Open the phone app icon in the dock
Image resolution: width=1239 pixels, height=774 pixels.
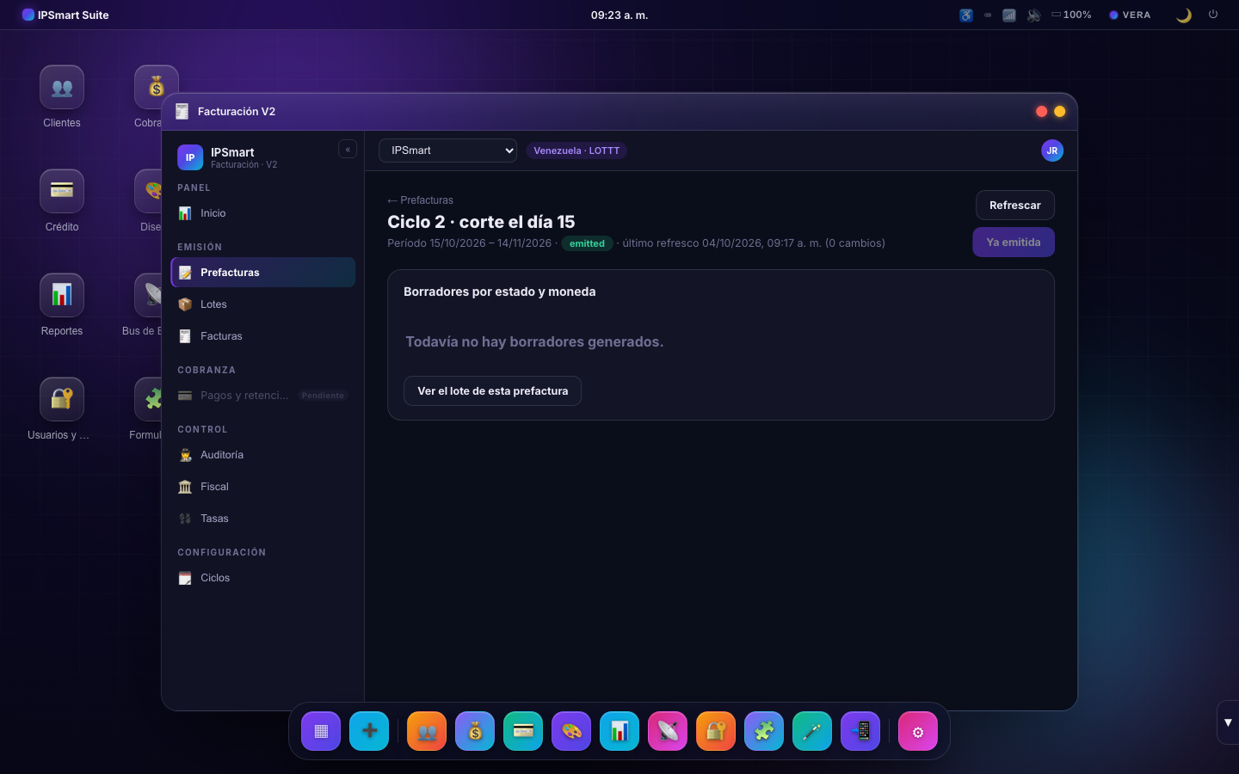point(860,731)
